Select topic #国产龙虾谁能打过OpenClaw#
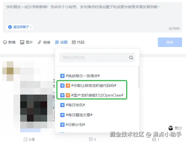The width and height of the screenshot is (186, 142). 97,95
